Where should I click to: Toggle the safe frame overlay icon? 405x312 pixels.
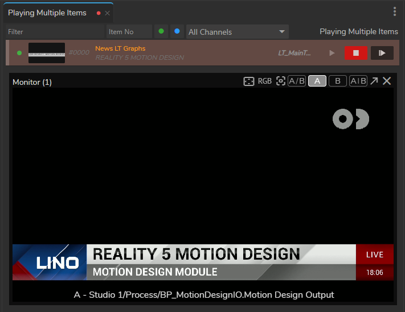(x=248, y=81)
